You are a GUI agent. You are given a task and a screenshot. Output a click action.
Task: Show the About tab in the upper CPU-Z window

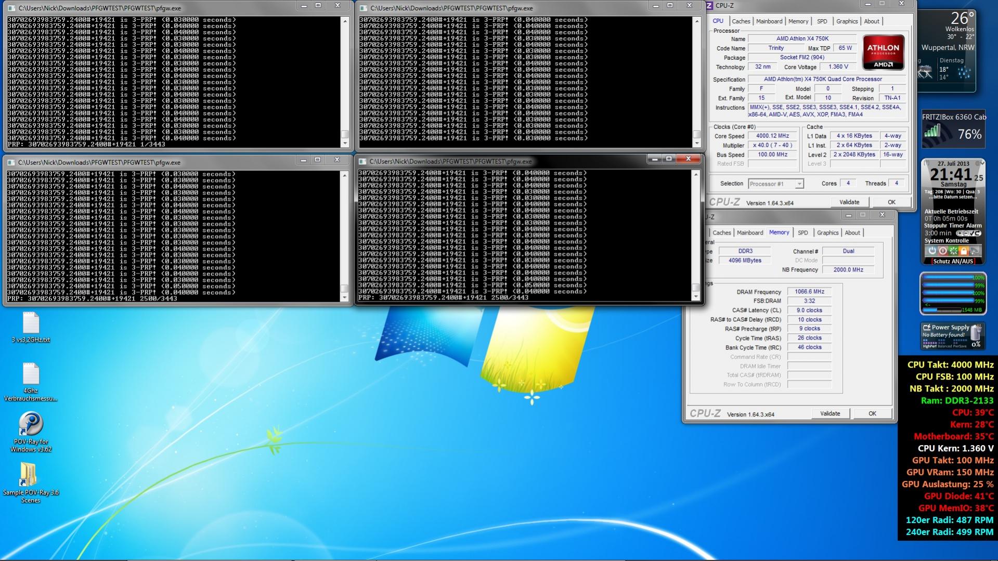point(872,21)
